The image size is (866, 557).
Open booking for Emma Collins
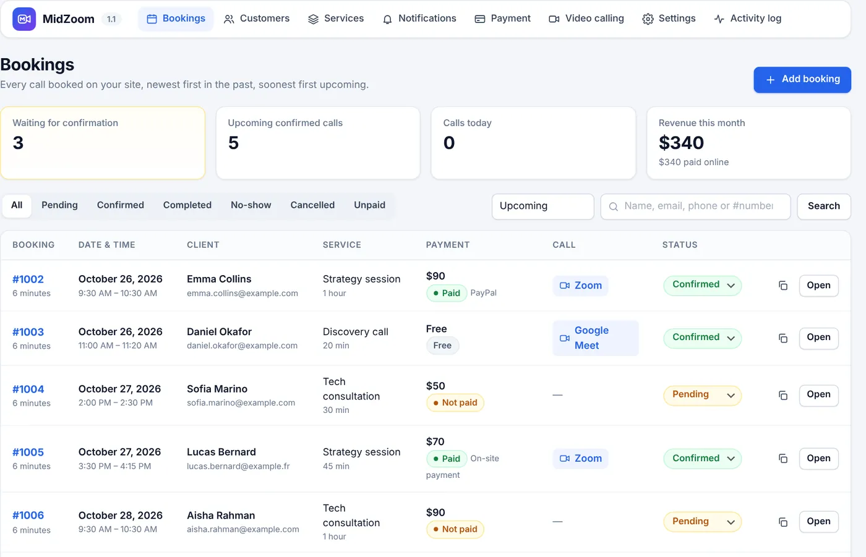[x=818, y=286]
